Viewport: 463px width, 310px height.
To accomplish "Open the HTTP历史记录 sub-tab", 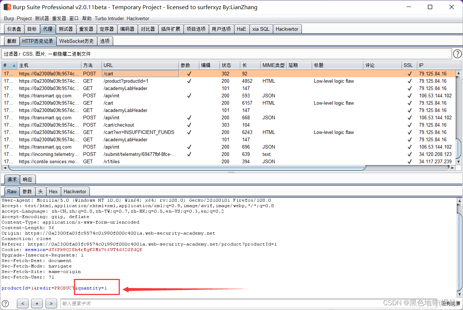I will point(38,41).
